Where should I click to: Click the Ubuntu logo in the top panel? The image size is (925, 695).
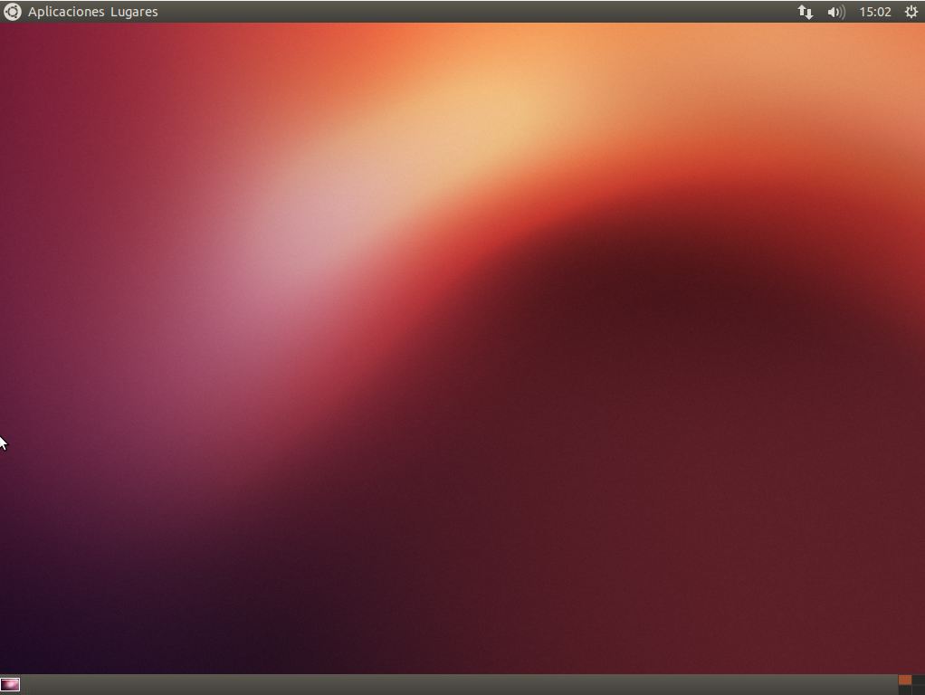tap(12, 12)
